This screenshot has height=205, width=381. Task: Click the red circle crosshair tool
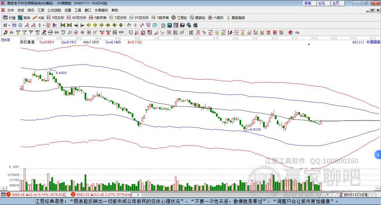(x=76, y=32)
